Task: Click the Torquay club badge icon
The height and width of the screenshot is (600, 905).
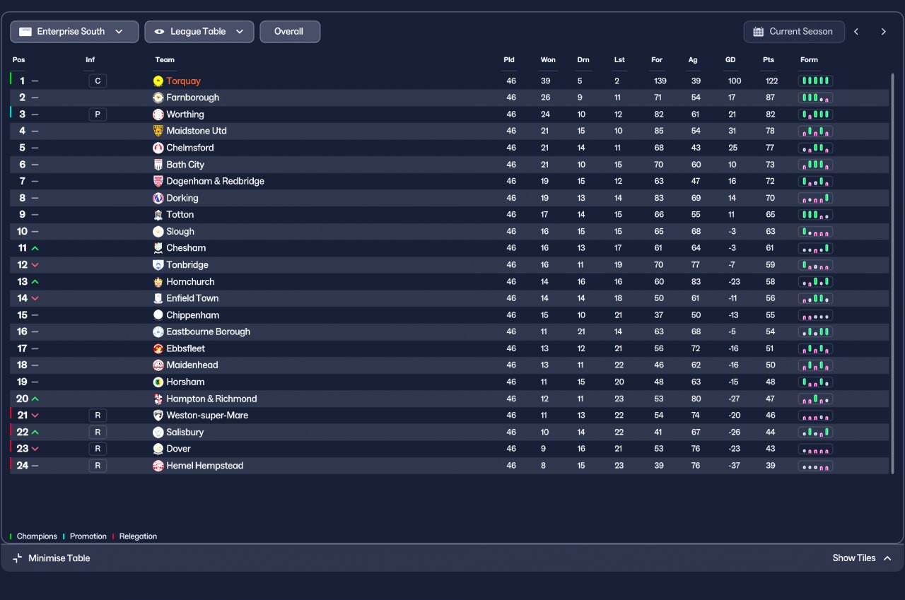Action: [x=158, y=81]
